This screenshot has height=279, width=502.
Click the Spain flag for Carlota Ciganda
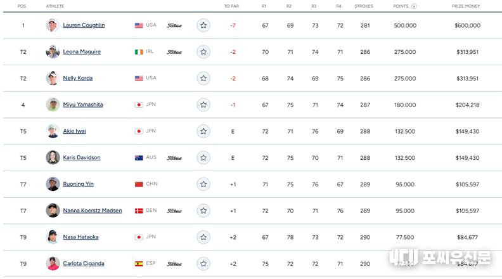[x=139, y=264]
